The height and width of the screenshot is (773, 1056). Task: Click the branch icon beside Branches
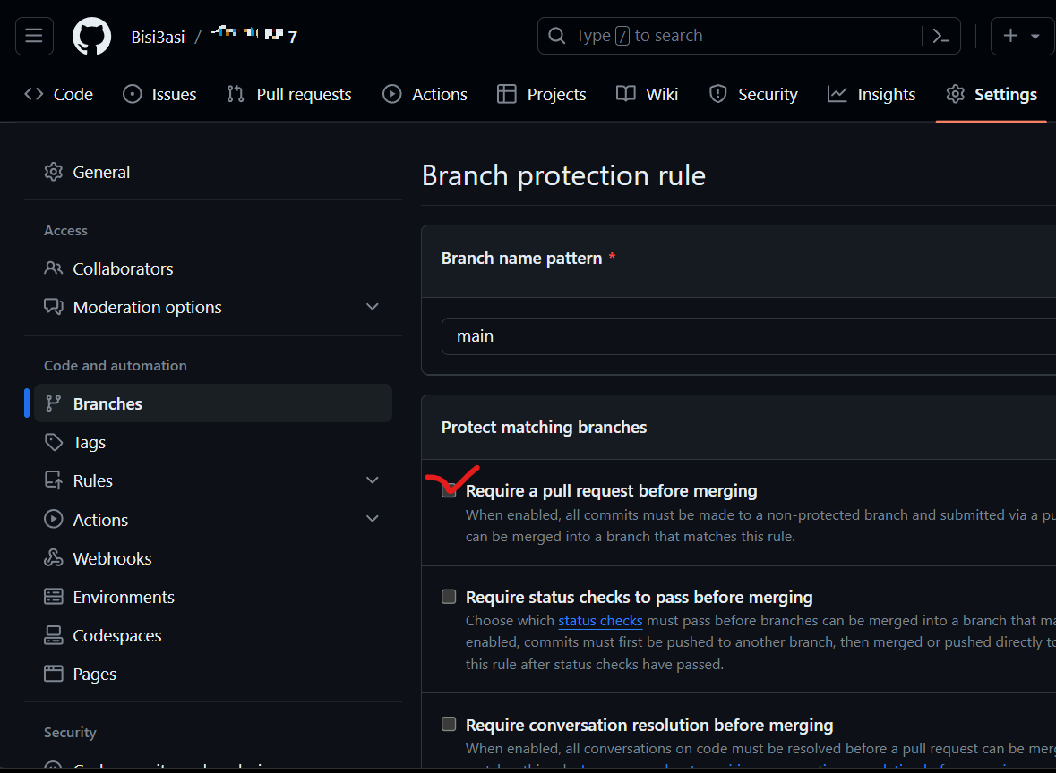(x=53, y=403)
